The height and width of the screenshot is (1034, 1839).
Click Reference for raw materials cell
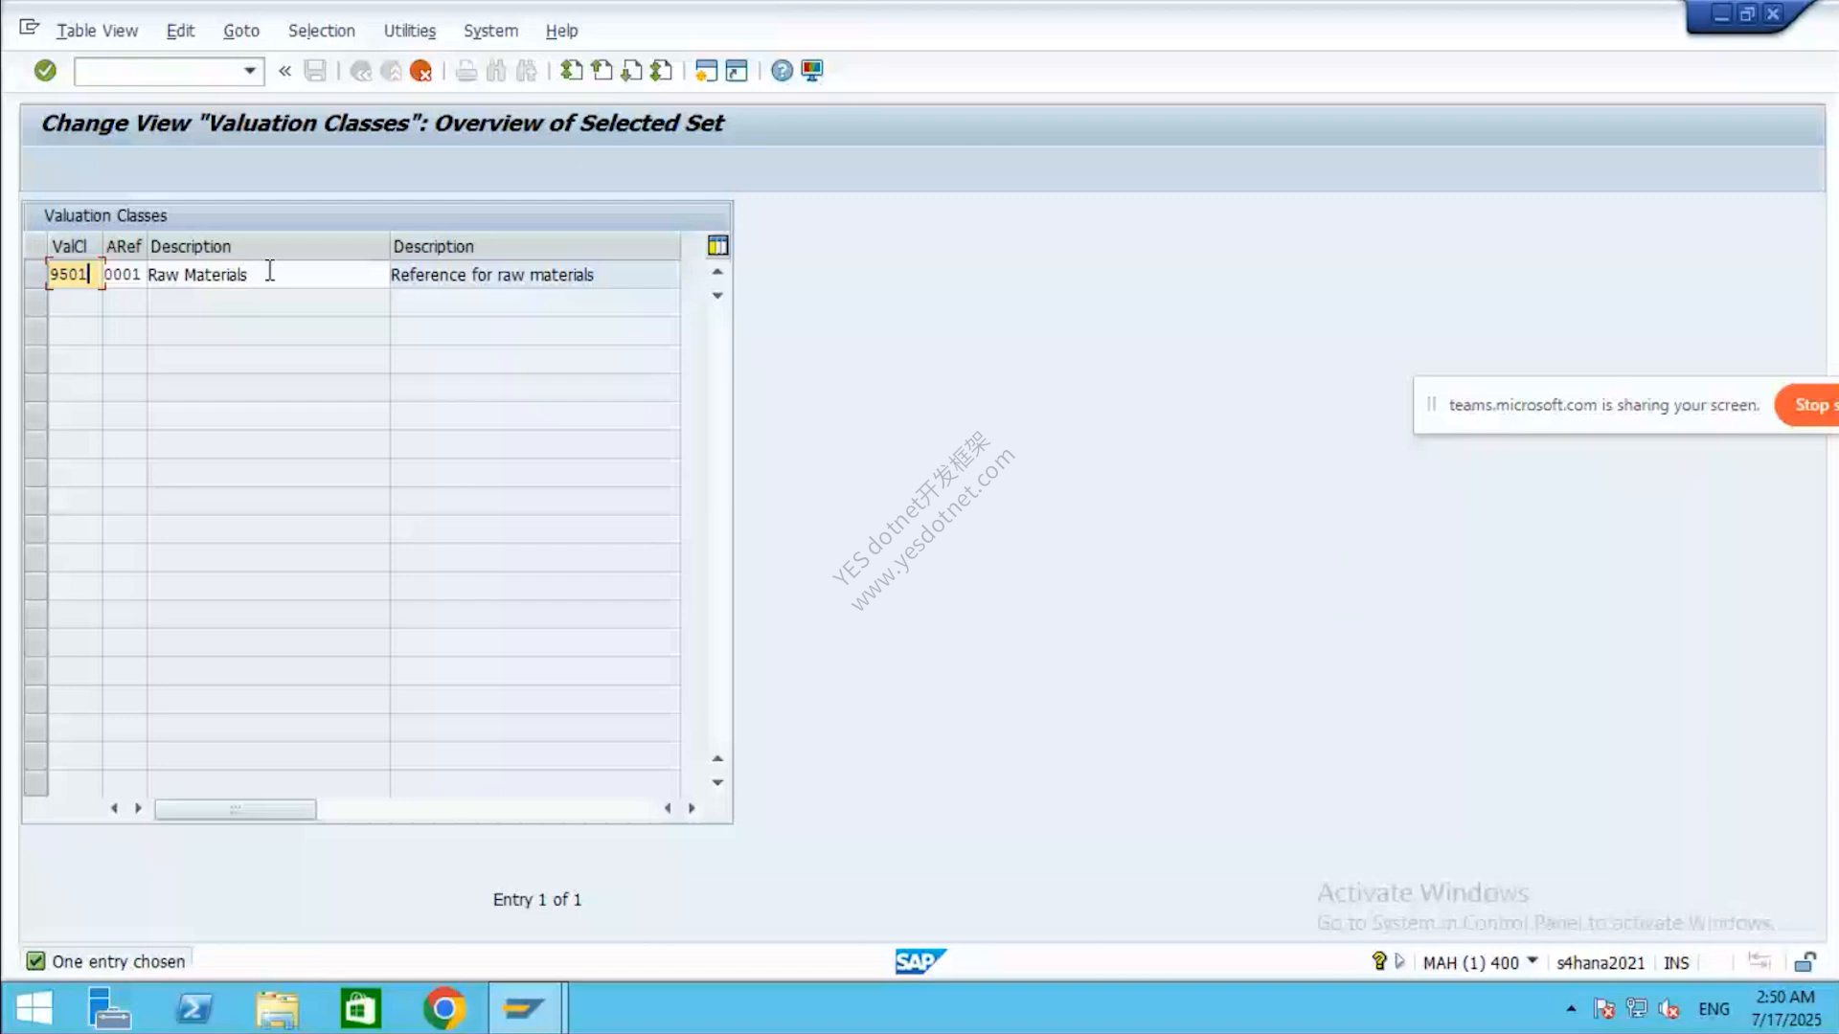coord(534,275)
